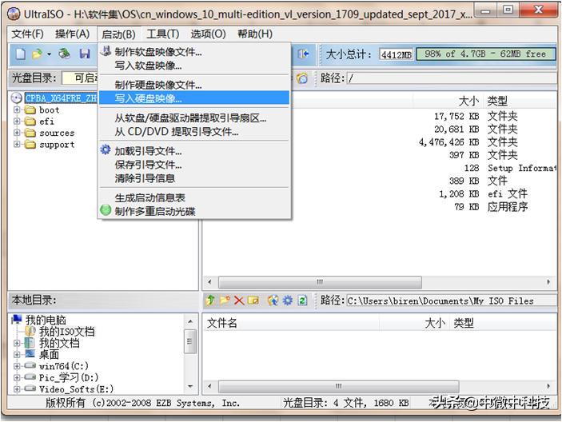Open the 文件(F) menu
The image size is (562, 422).
click(x=28, y=34)
